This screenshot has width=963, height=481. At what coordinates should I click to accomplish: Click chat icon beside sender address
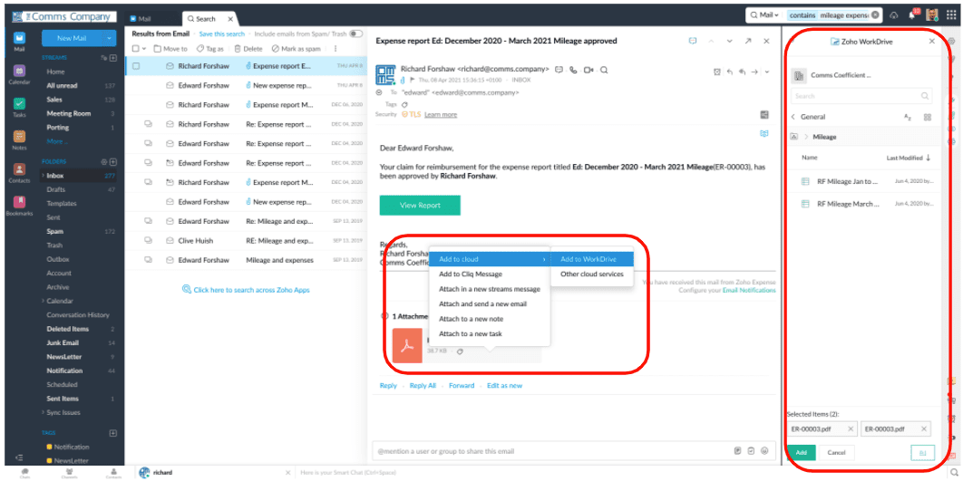coord(559,70)
